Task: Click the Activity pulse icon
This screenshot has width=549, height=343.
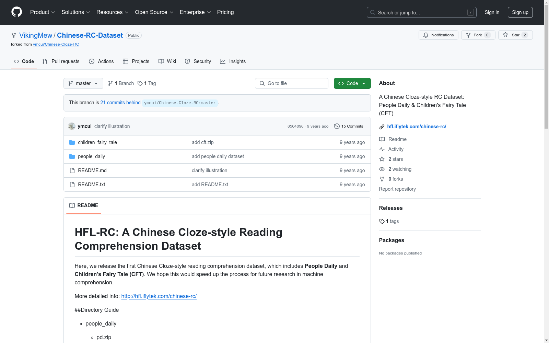Action: coord(382,149)
